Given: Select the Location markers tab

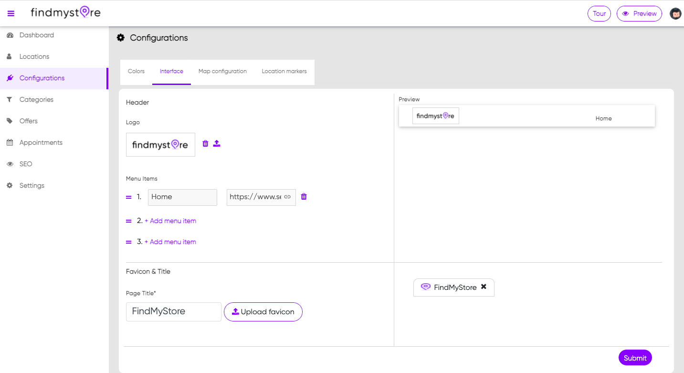Looking at the screenshot, I should click(284, 71).
